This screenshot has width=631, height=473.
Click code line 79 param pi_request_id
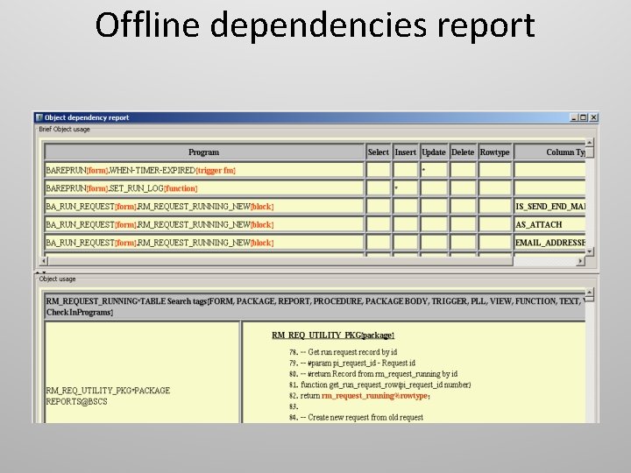coord(352,363)
